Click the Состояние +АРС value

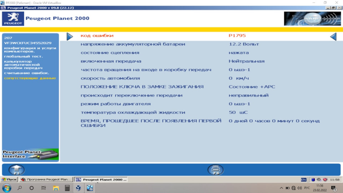click(252, 87)
